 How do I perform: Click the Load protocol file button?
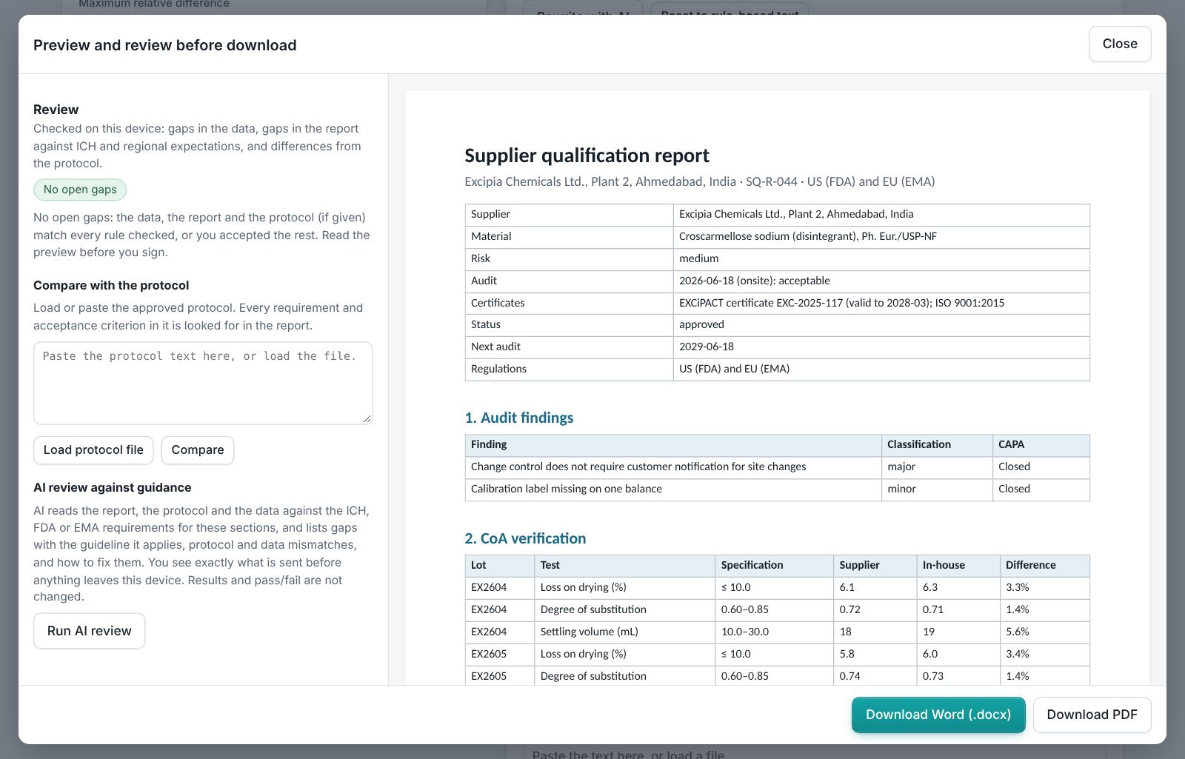coord(93,450)
